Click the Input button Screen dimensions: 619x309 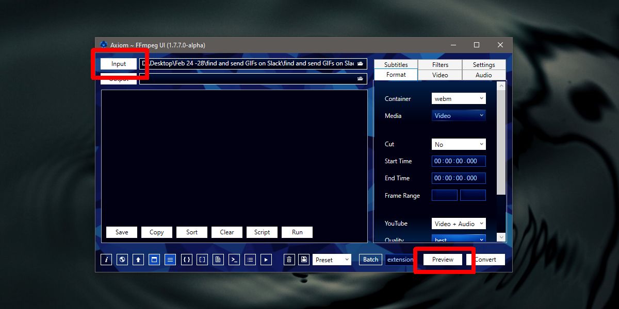pyautogui.click(x=119, y=64)
